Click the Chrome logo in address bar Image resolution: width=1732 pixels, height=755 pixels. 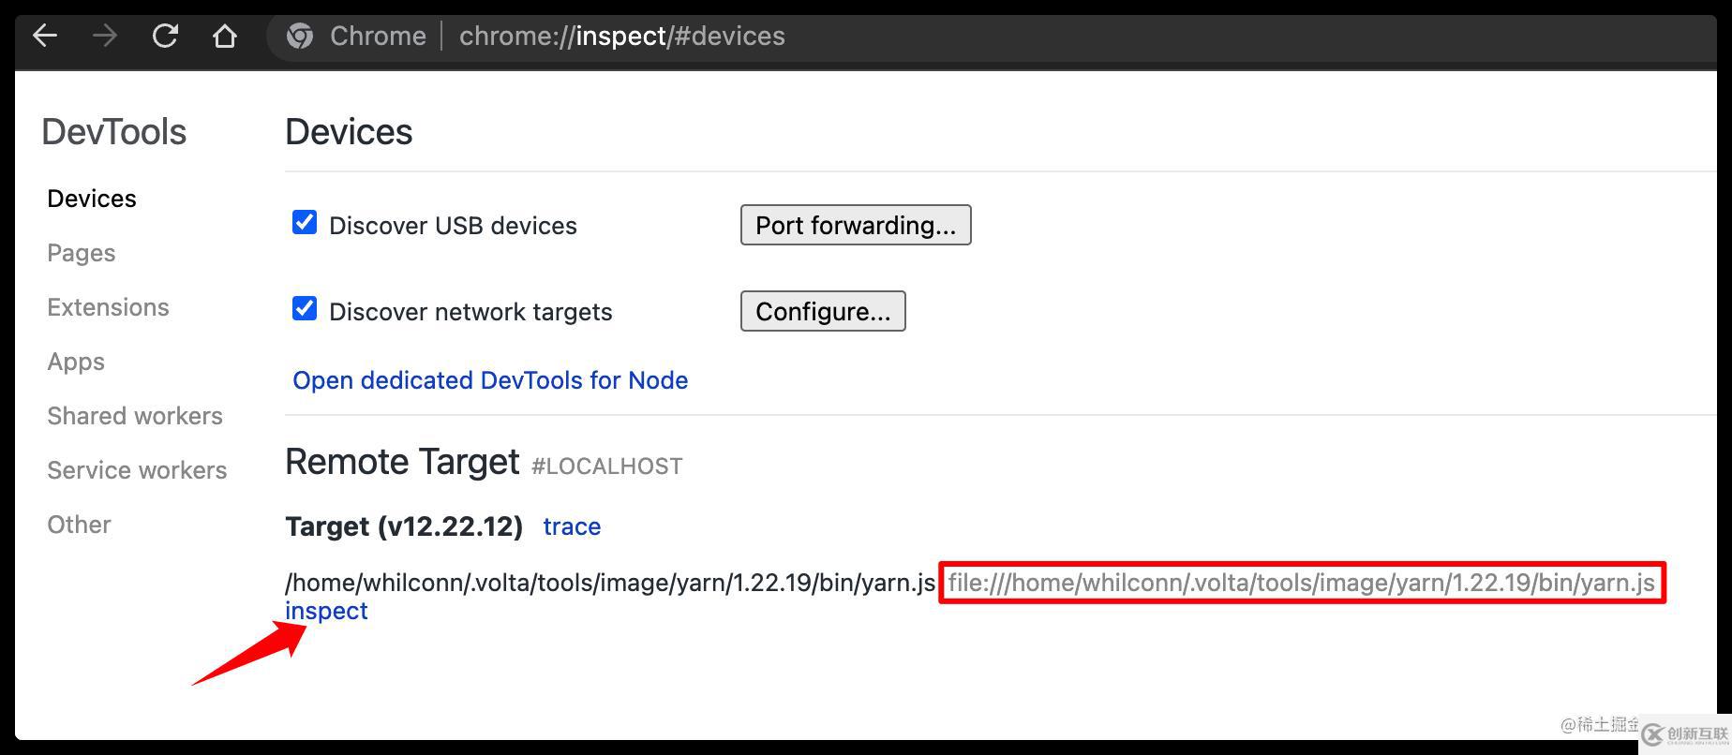300,37
